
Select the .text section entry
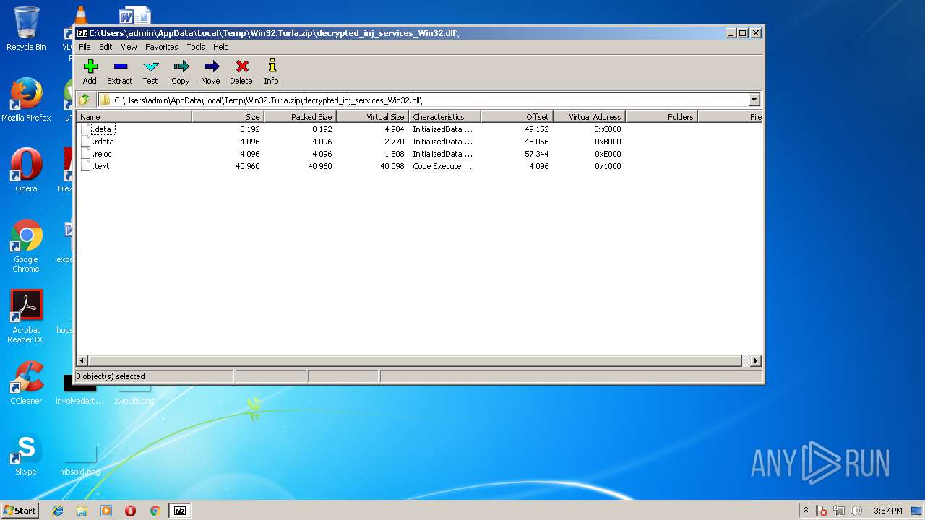[x=101, y=166]
